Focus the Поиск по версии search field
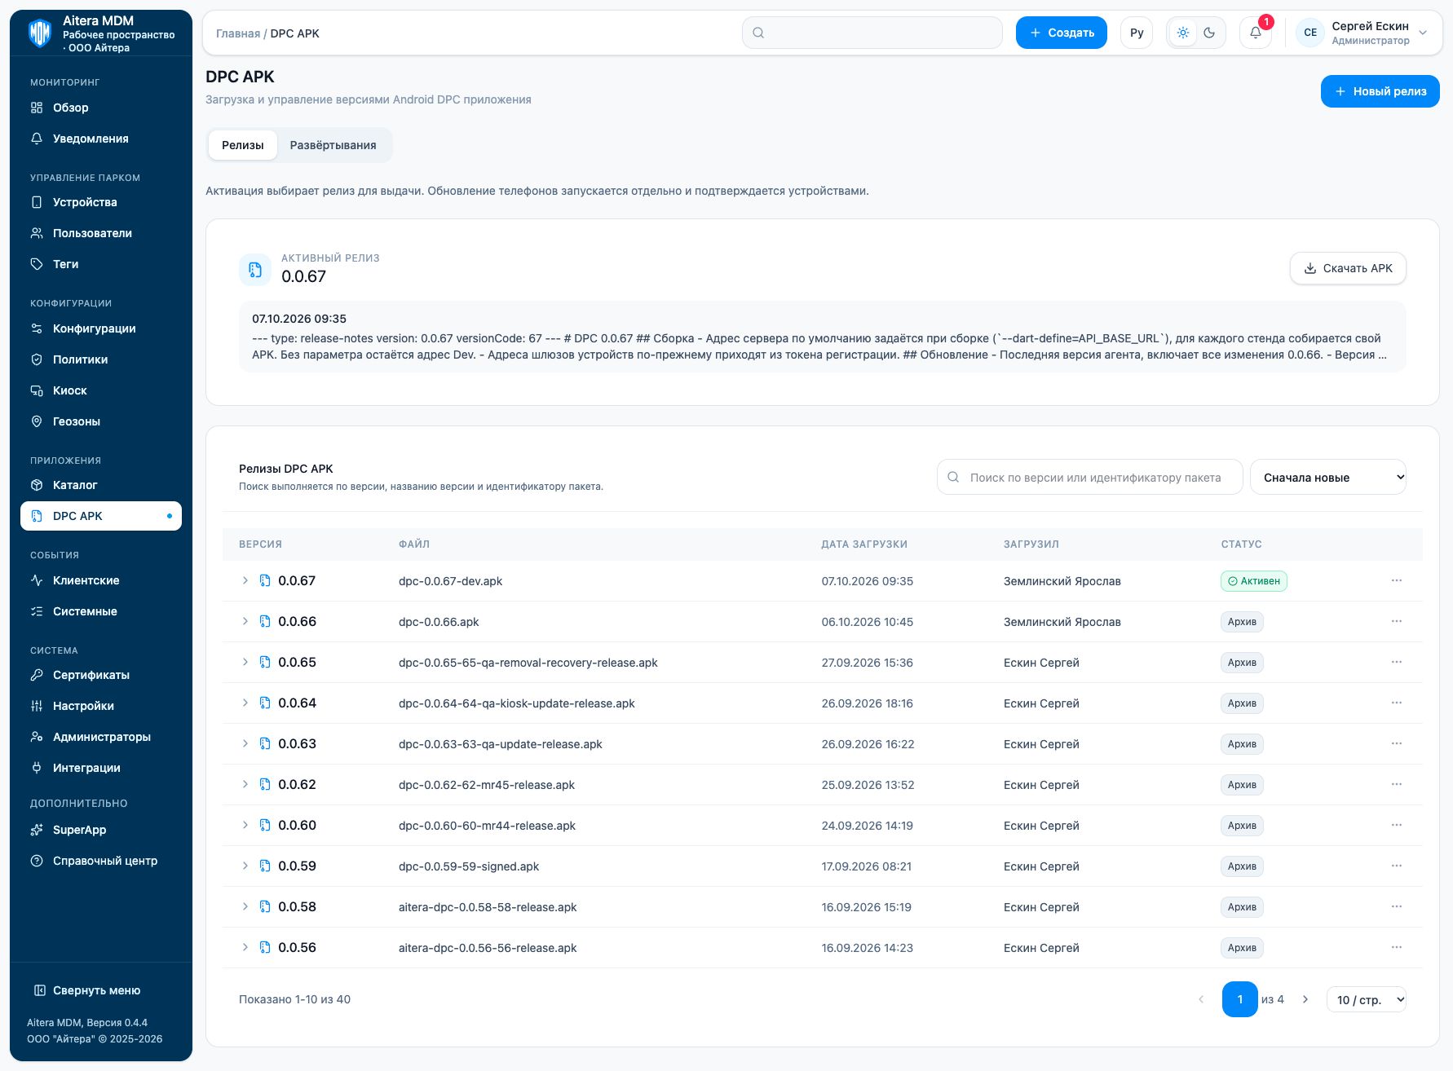 point(1089,478)
